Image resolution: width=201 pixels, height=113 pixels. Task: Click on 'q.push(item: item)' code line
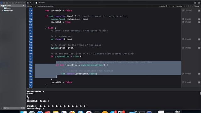pos(62,48)
